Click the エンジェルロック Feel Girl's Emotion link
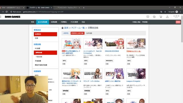This screenshot has height=103, width=183. [x=93, y=52]
